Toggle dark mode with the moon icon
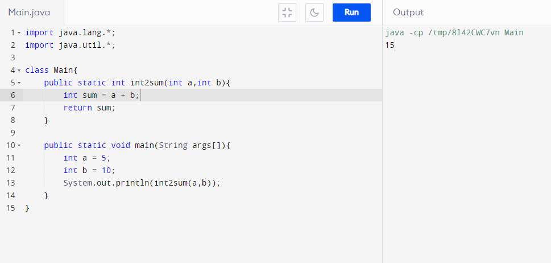 (314, 13)
